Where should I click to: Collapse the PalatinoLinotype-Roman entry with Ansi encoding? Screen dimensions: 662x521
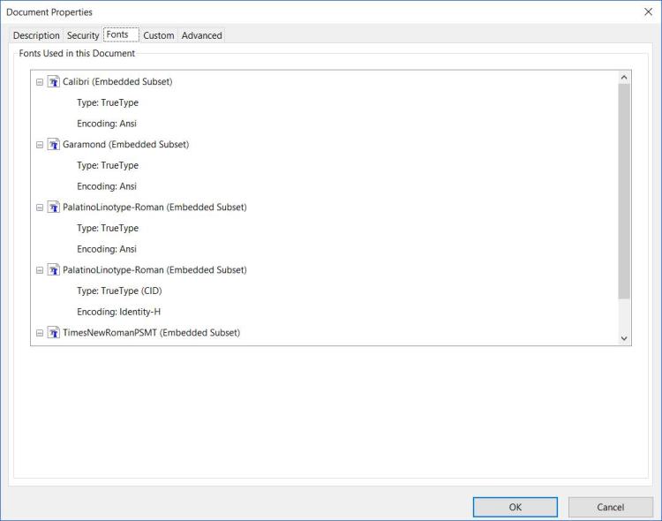click(40, 208)
